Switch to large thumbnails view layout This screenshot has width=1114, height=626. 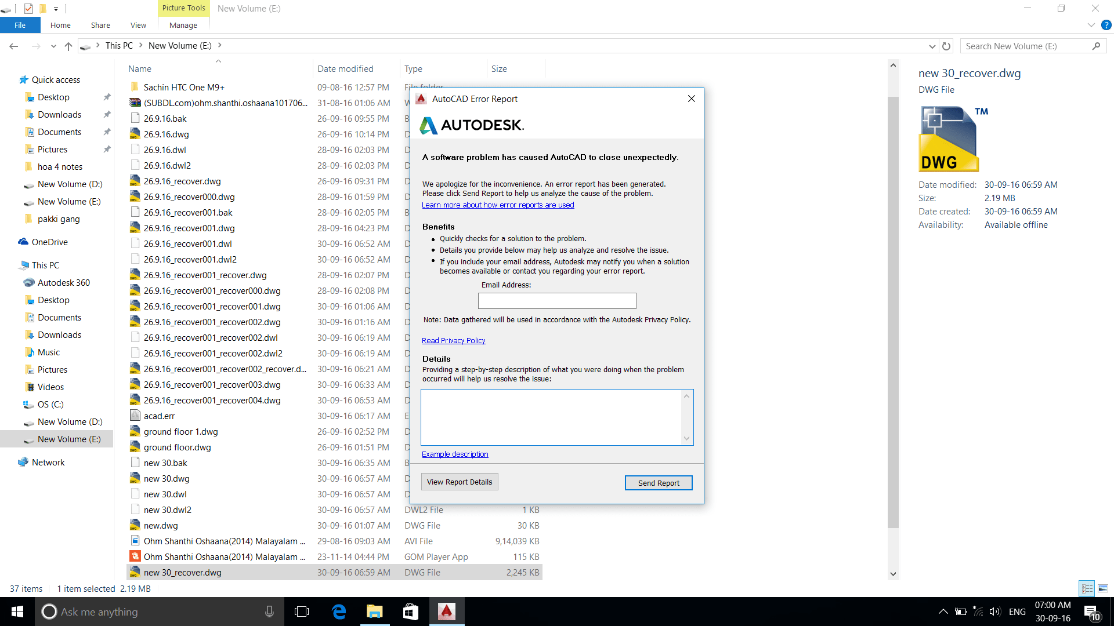(x=1103, y=589)
